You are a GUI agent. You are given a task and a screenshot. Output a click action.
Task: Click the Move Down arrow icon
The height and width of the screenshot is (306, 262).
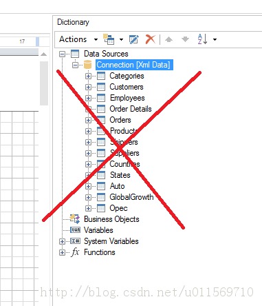click(185, 39)
